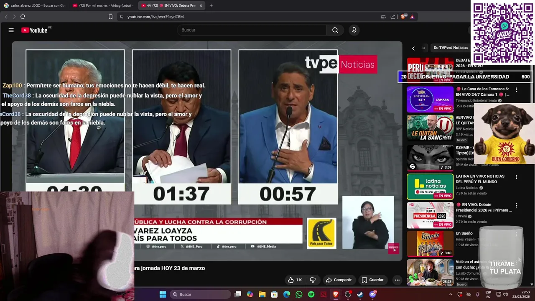The height and width of the screenshot is (301, 535).
Task: Open more actions menu under video
Action: tap(397, 280)
